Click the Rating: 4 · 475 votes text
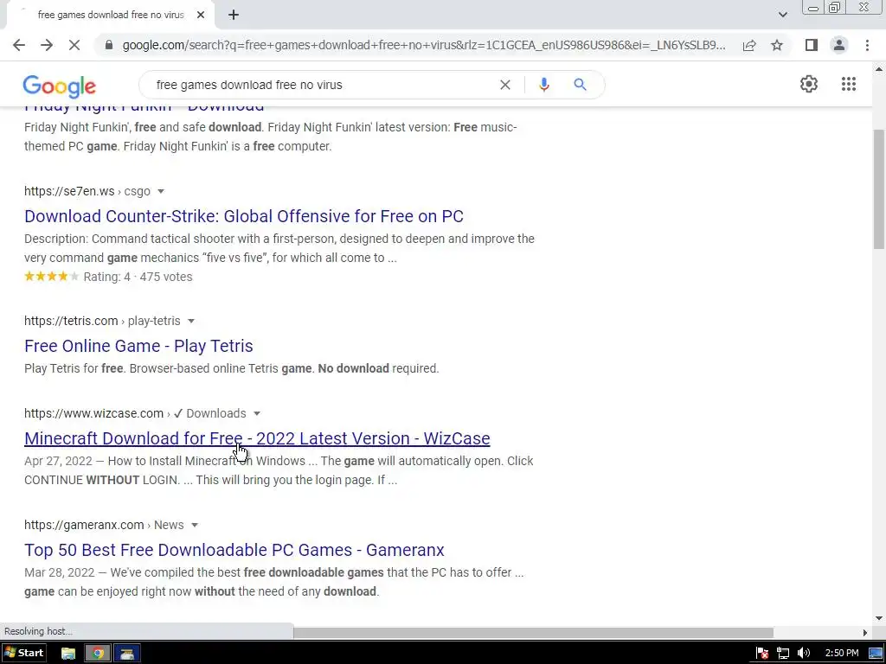This screenshot has height=664, width=886. click(x=138, y=277)
